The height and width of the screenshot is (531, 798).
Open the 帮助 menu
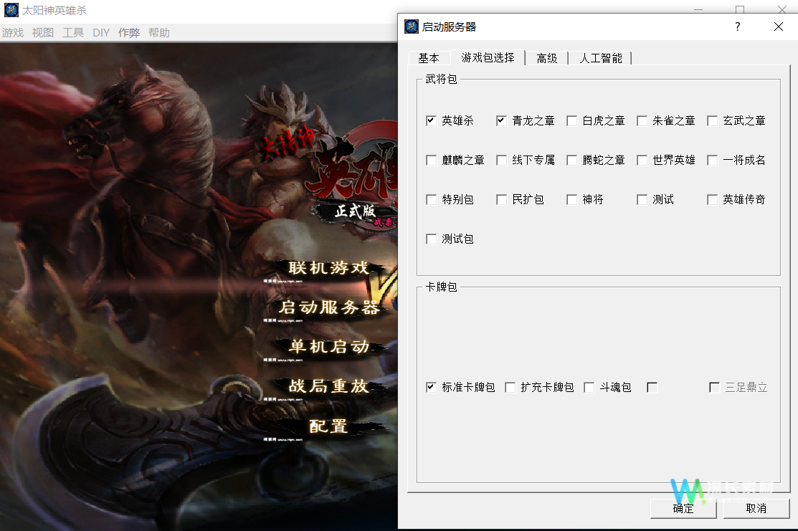pos(158,32)
